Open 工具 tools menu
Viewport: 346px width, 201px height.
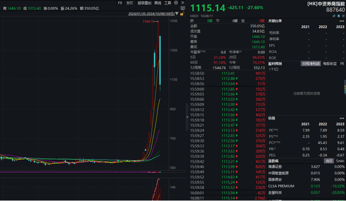tap(168, 3)
